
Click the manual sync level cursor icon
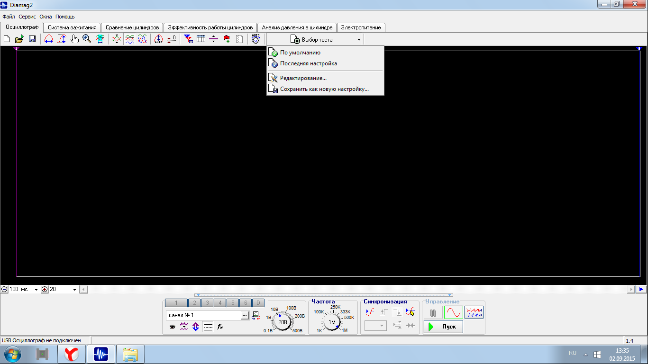410,312
